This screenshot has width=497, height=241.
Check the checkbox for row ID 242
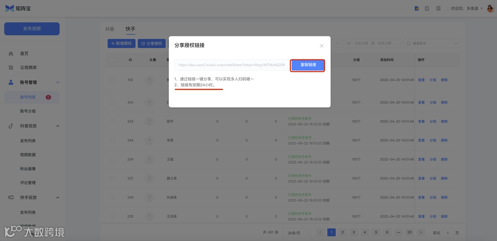pos(112,121)
